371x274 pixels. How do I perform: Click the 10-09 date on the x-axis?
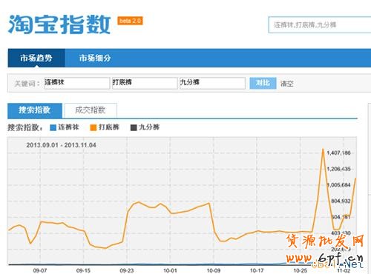(214, 270)
